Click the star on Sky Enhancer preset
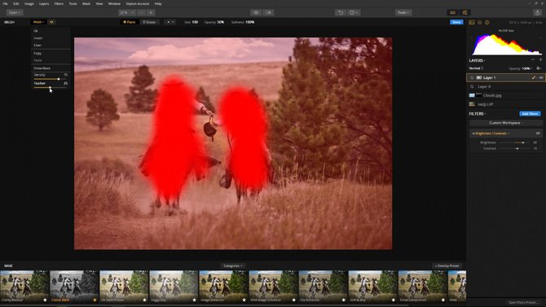Screen dimensions: 546x307 (344, 300)
